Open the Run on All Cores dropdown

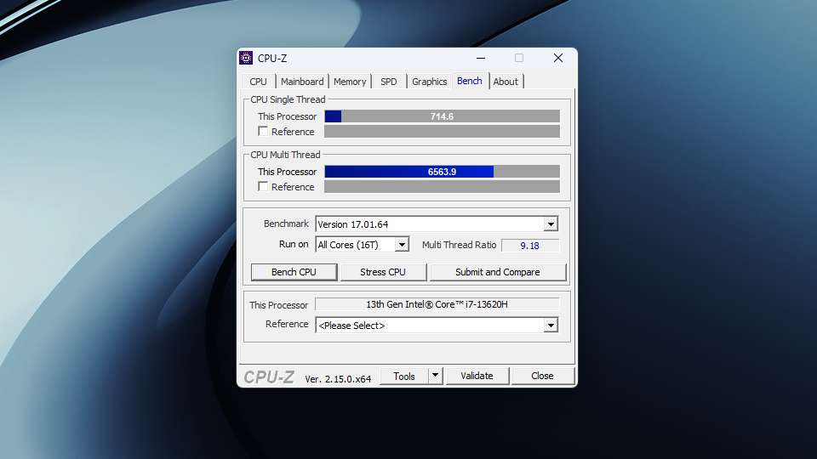click(x=363, y=245)
